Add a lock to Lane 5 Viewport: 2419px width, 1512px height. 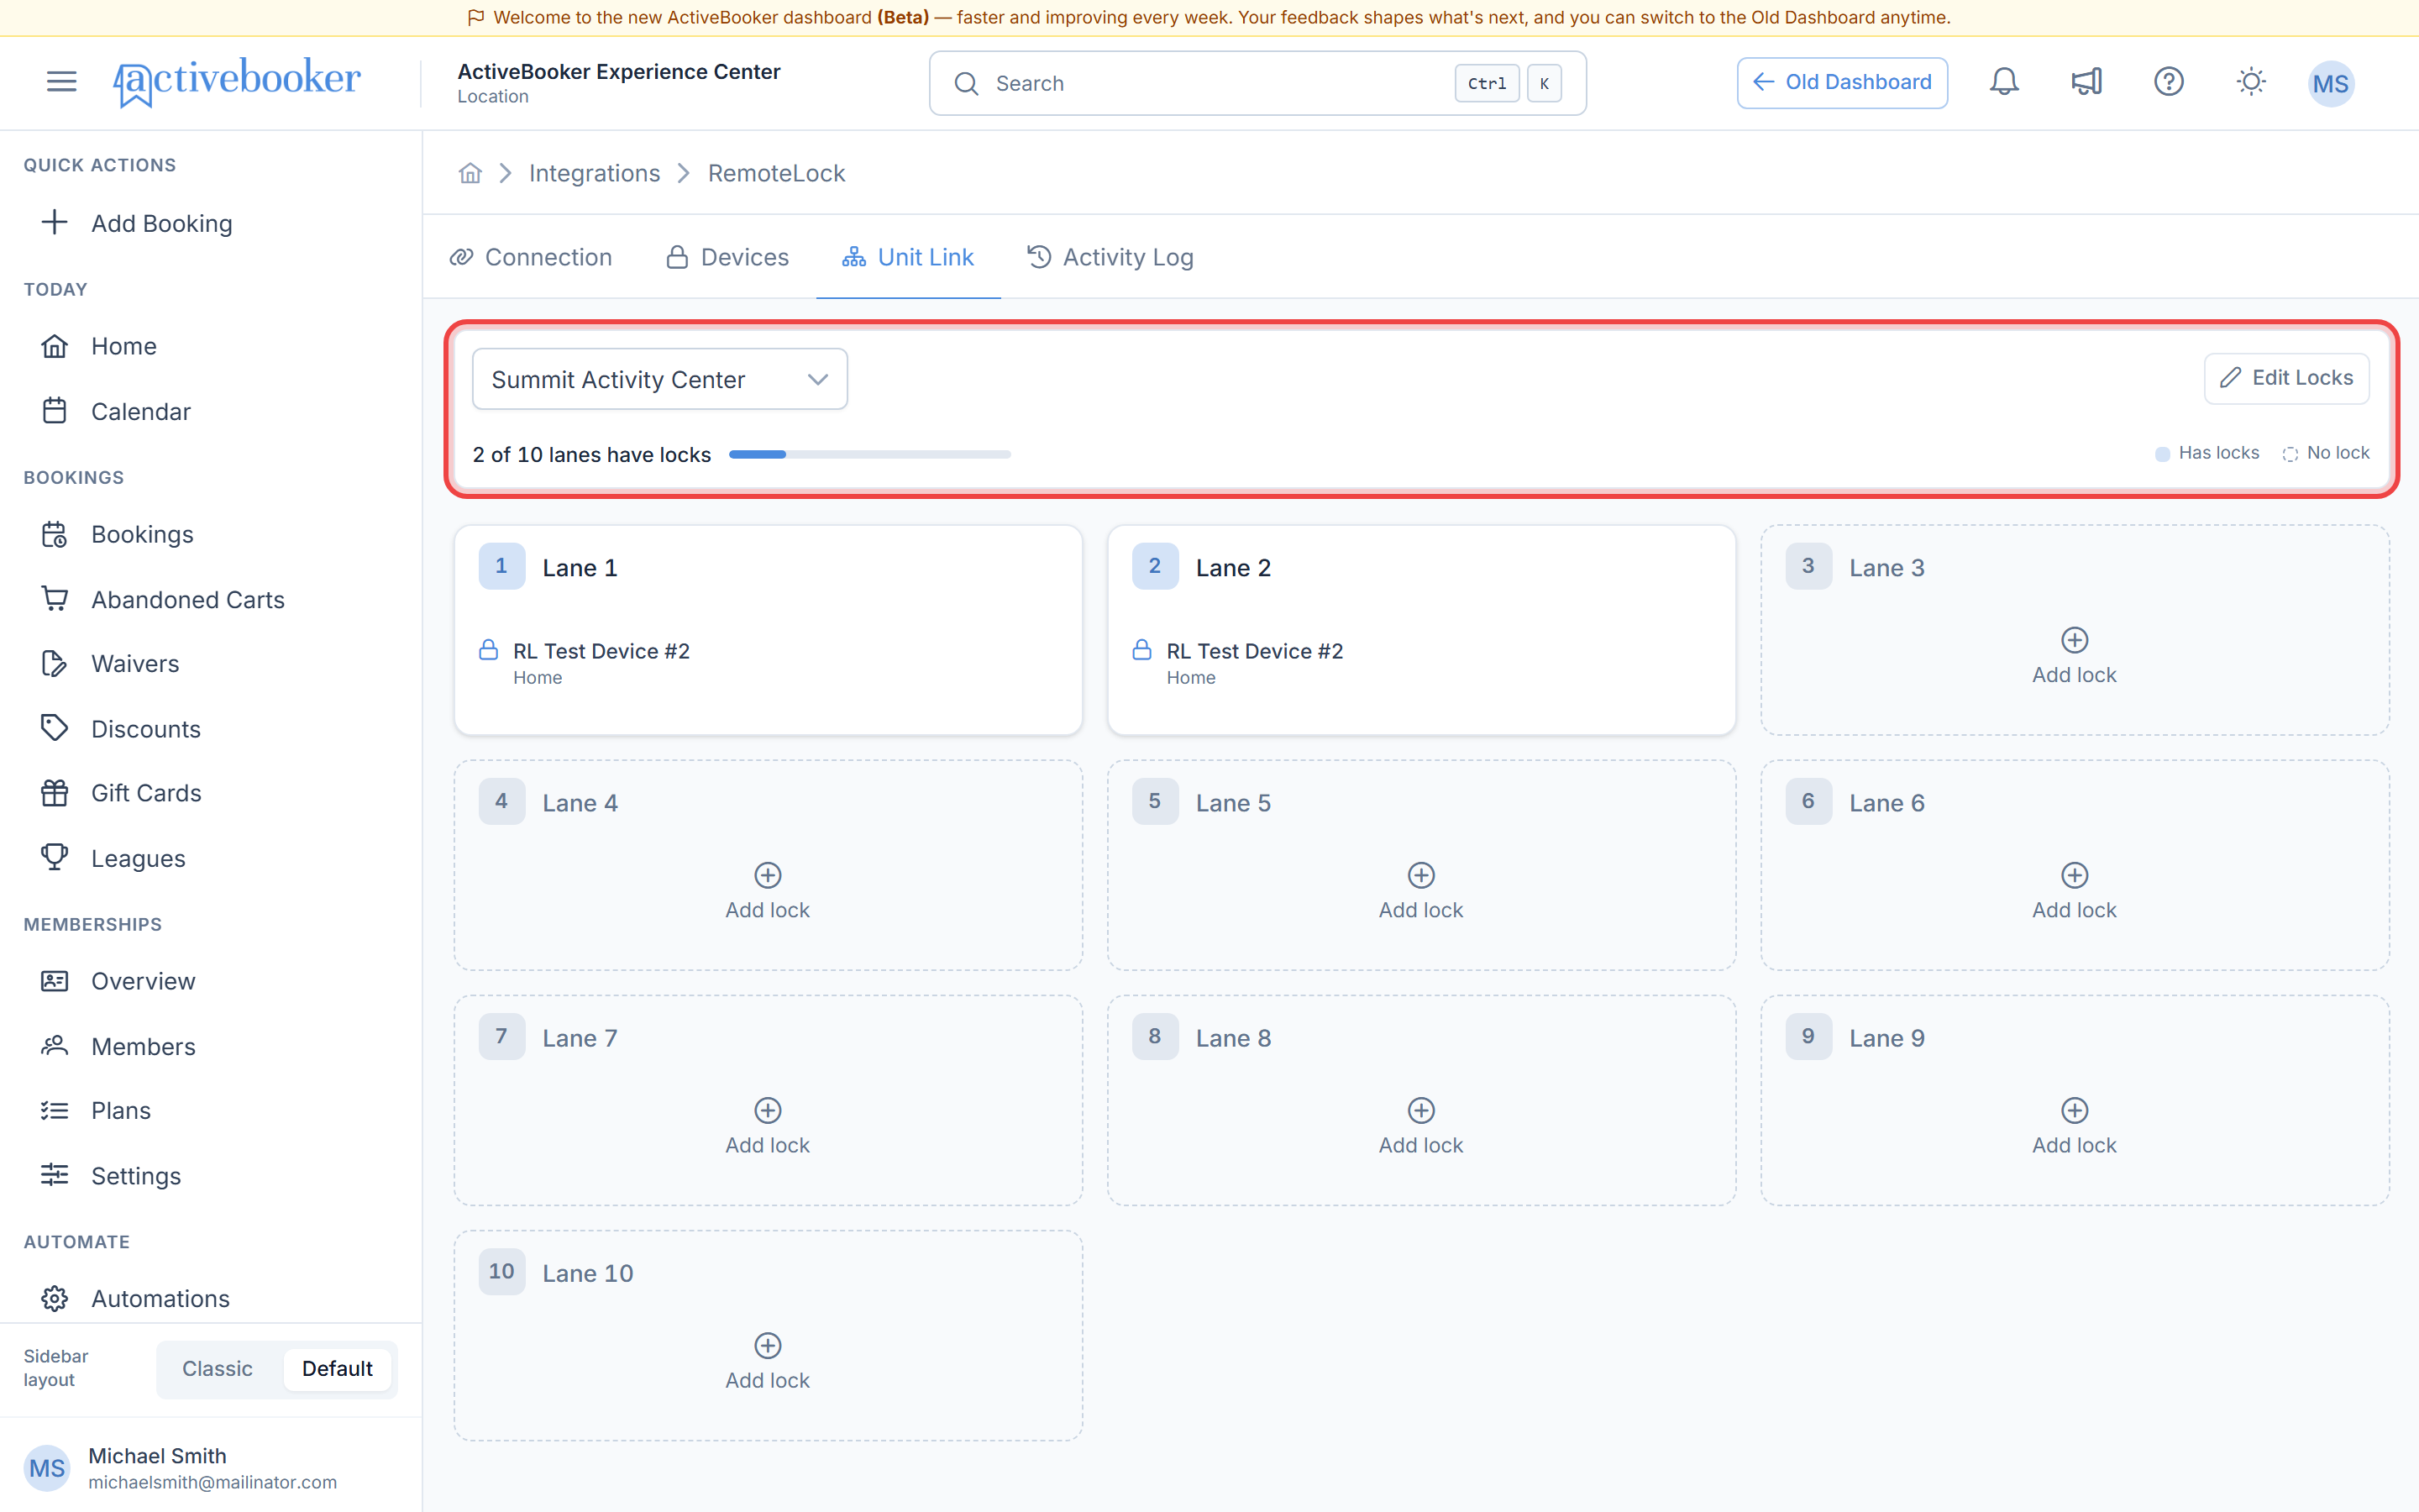(1420, 891)
